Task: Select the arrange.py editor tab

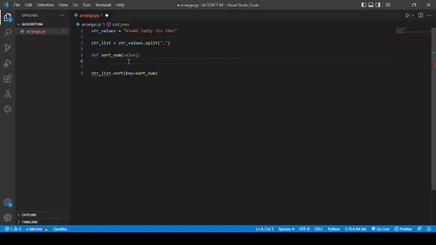Action: (x=89, y=16)
